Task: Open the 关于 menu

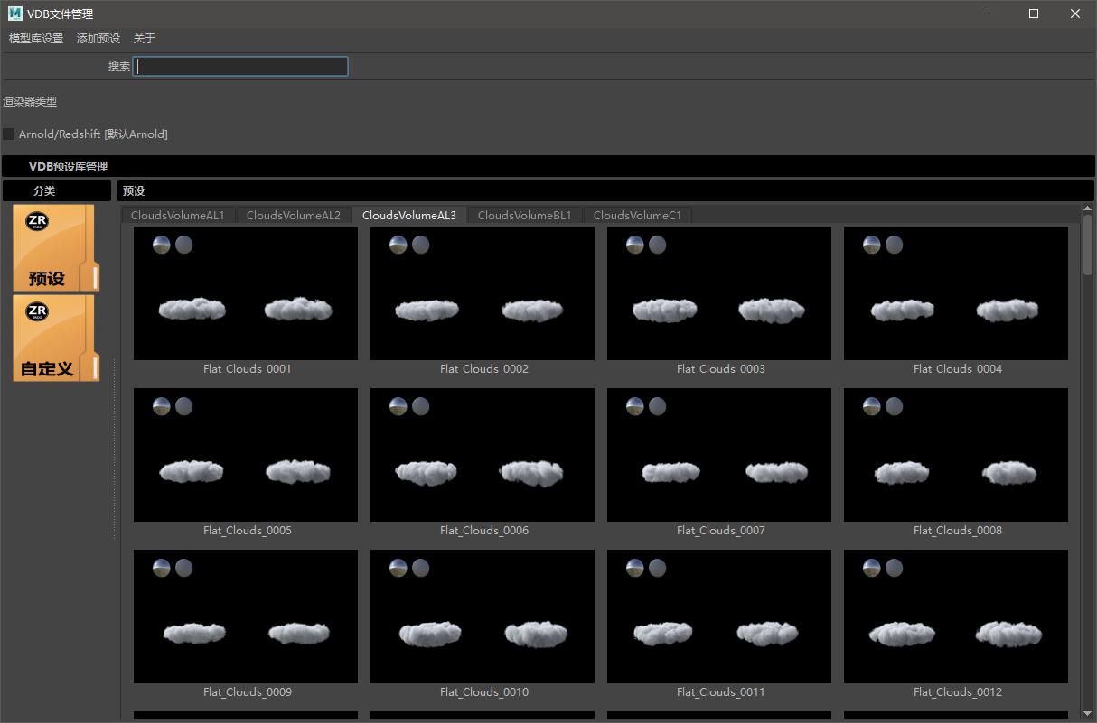Action: point(145,39)
